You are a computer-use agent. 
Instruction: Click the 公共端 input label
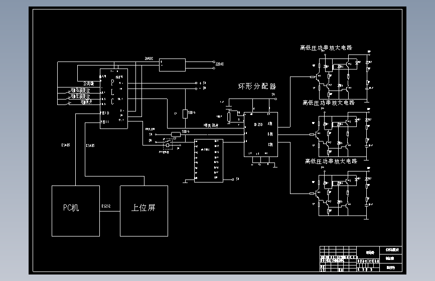[x=88, y=83]
